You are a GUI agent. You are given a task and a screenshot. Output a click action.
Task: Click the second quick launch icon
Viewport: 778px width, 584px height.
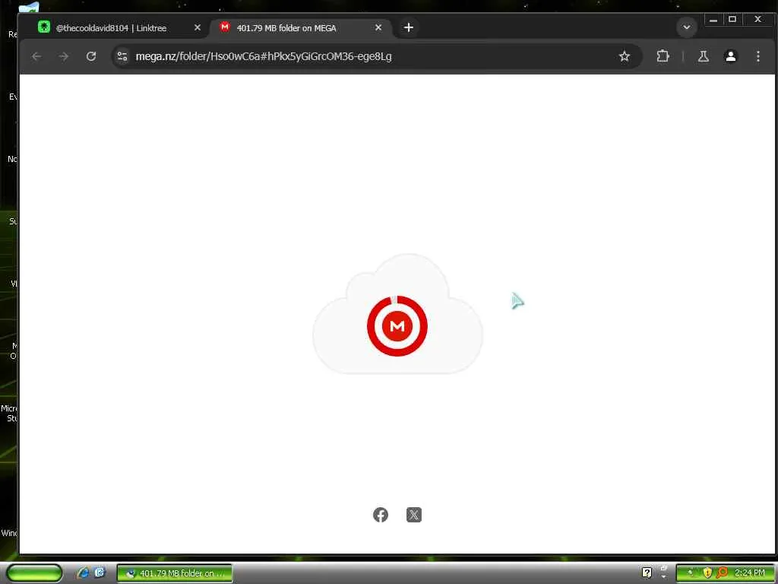100,573
